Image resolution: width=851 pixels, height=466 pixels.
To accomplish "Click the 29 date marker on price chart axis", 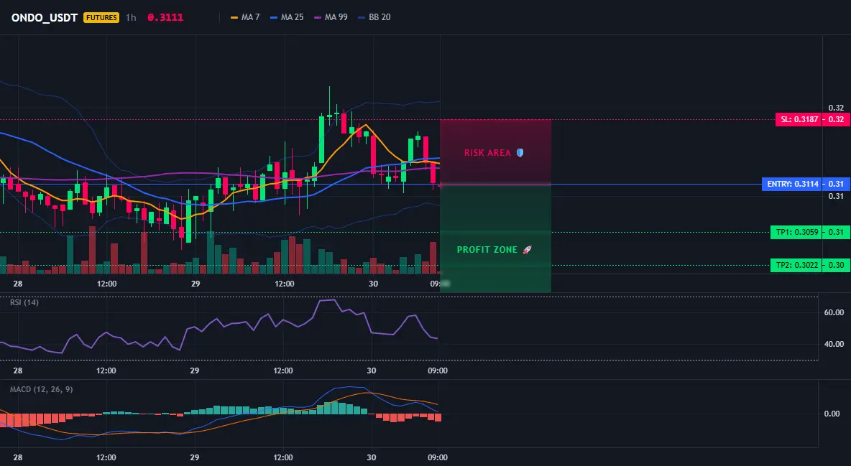I will point(195,284).
